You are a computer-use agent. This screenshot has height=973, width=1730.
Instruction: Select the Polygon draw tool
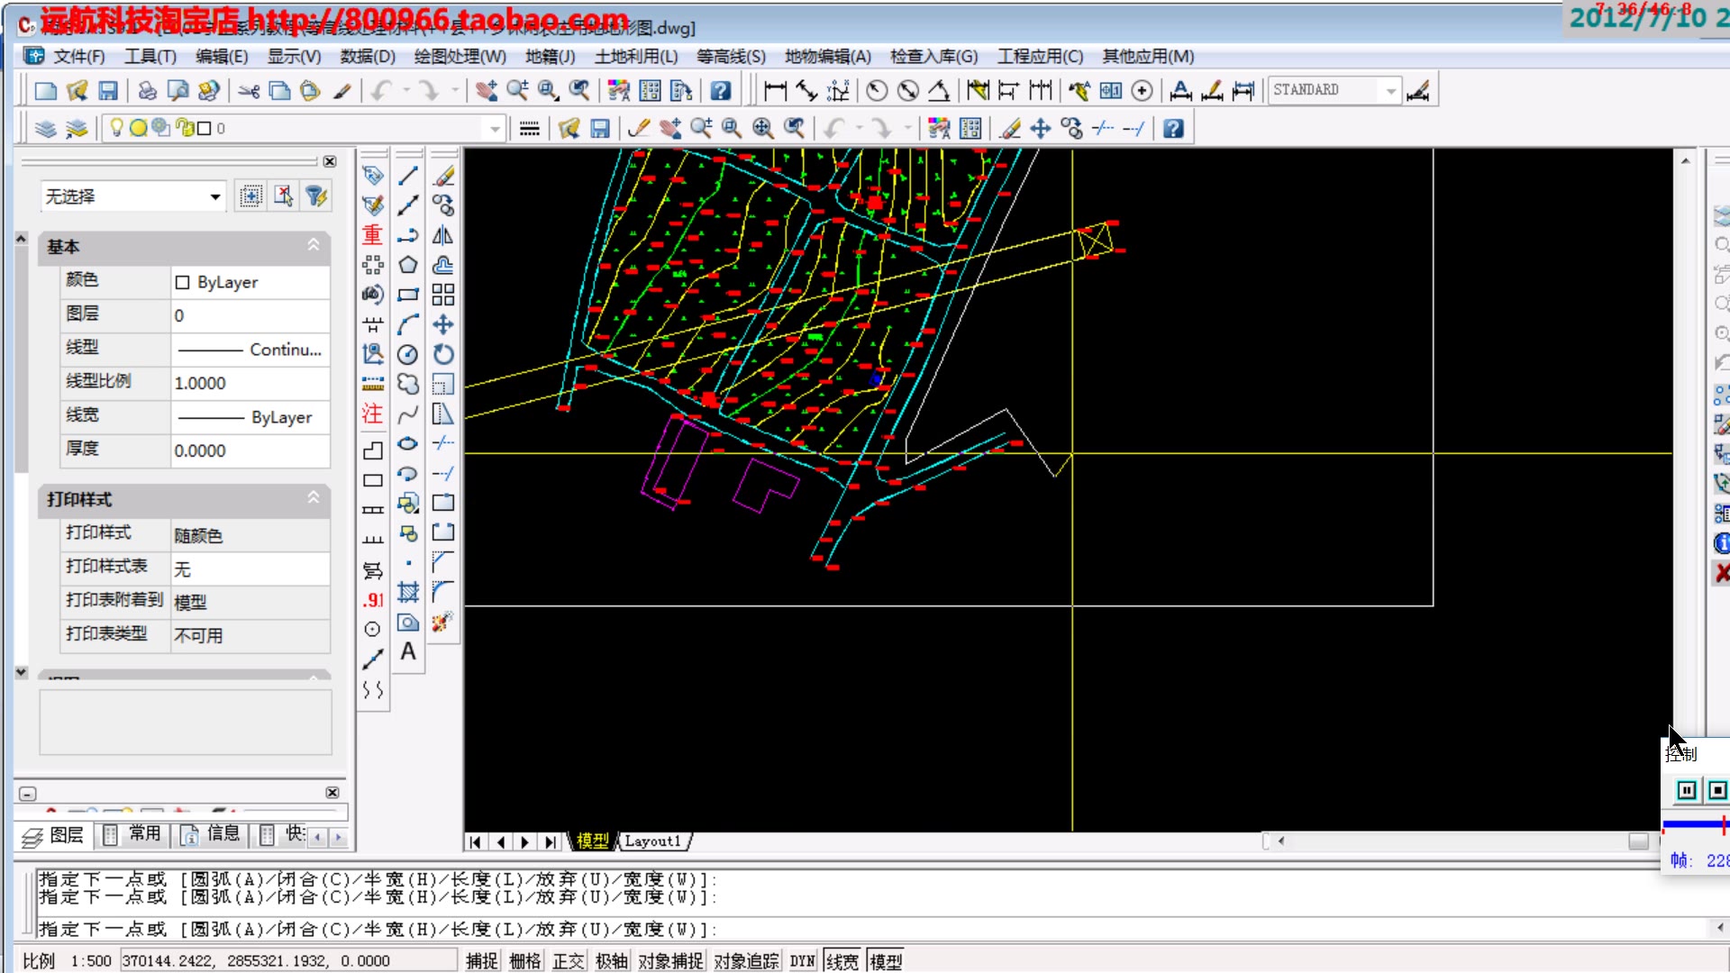coord(408,265)
